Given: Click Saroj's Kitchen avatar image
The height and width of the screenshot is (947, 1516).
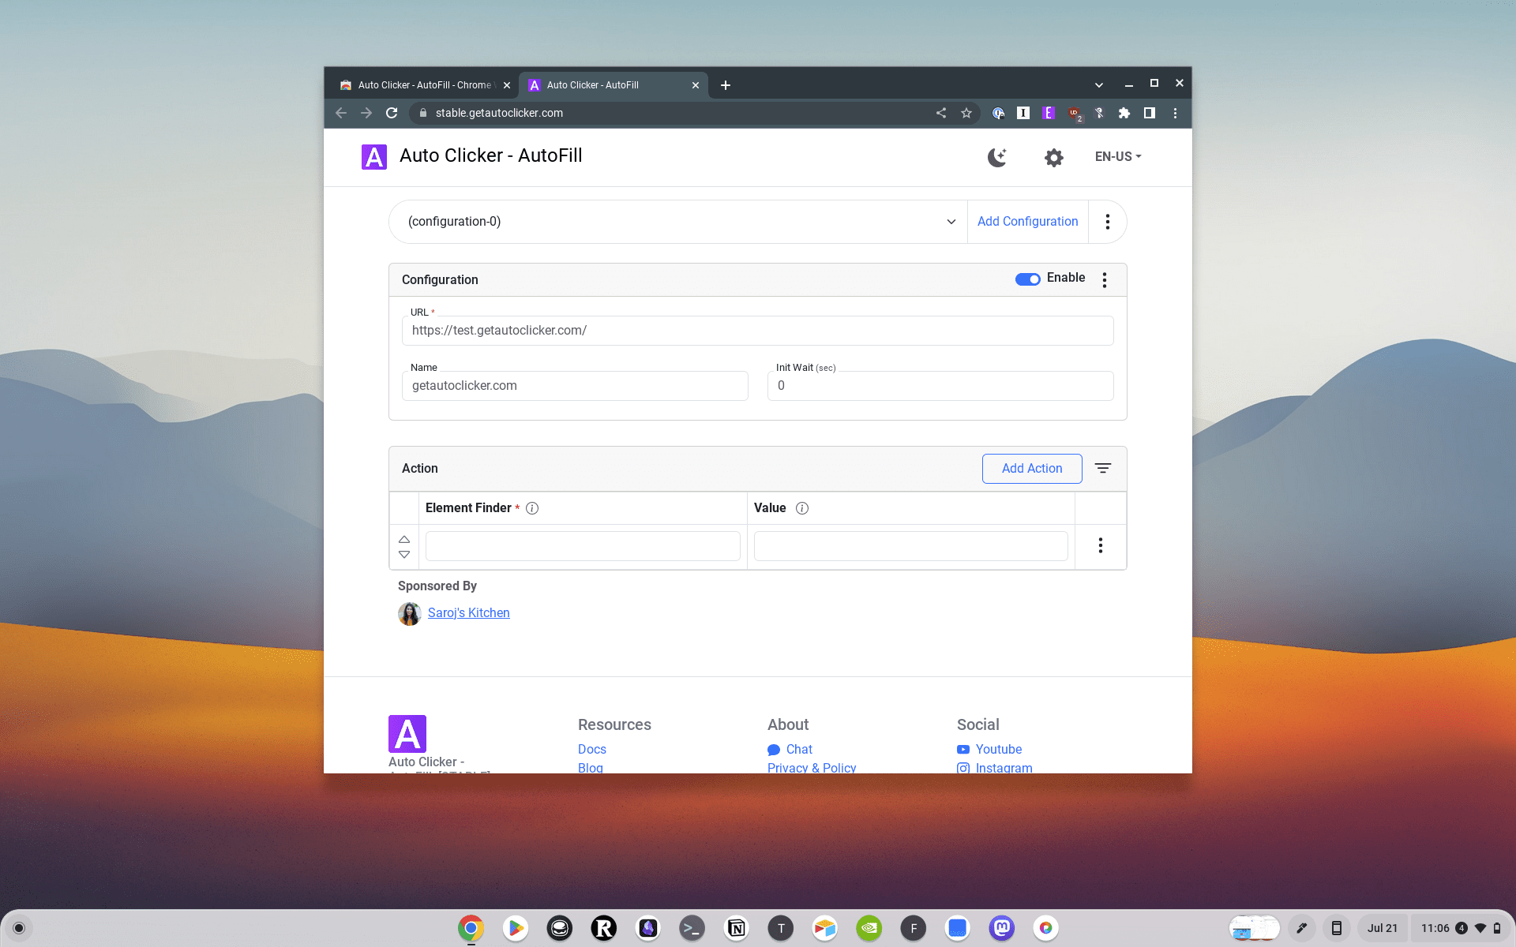Looking at the screenshot, I should point(409,614).
